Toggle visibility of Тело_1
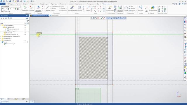 pos(25,42)
